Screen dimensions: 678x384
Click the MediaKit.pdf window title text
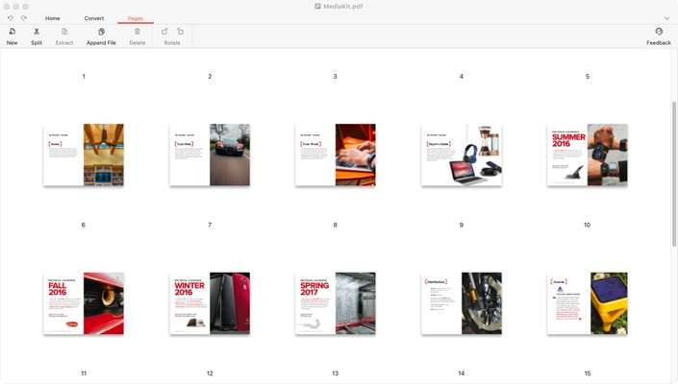343,6
